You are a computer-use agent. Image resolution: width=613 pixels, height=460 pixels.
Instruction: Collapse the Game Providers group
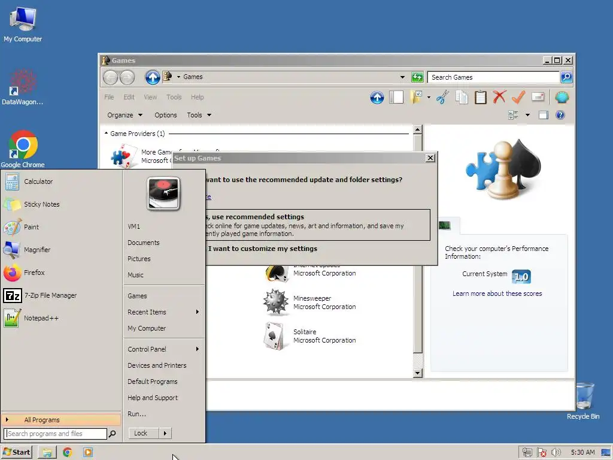pos(106,134)
